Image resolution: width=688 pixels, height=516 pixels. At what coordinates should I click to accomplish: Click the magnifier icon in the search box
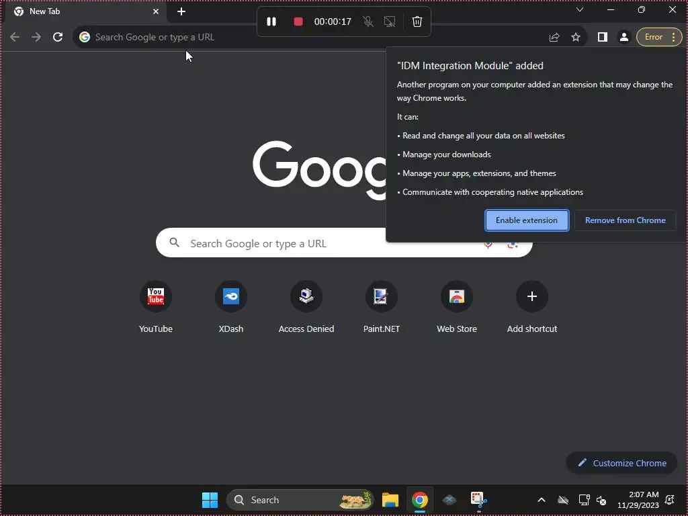(x=174, y=243)
